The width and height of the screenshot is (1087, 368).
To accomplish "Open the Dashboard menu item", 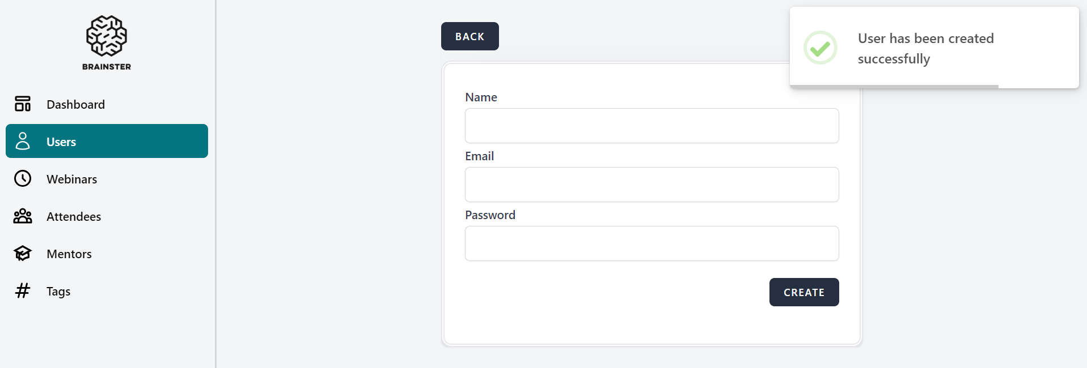I will click(x=75, y=105).
